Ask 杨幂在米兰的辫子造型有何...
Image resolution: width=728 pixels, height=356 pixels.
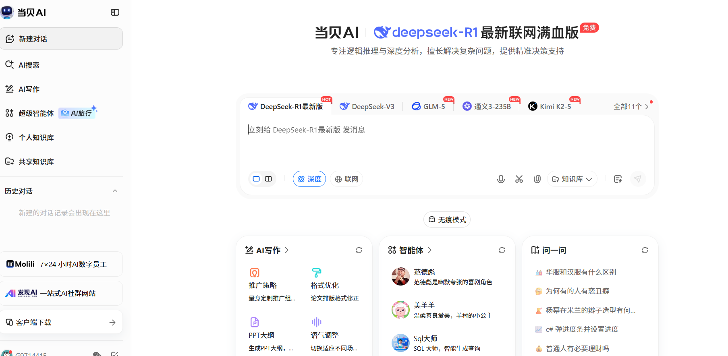tap(590, 310)
